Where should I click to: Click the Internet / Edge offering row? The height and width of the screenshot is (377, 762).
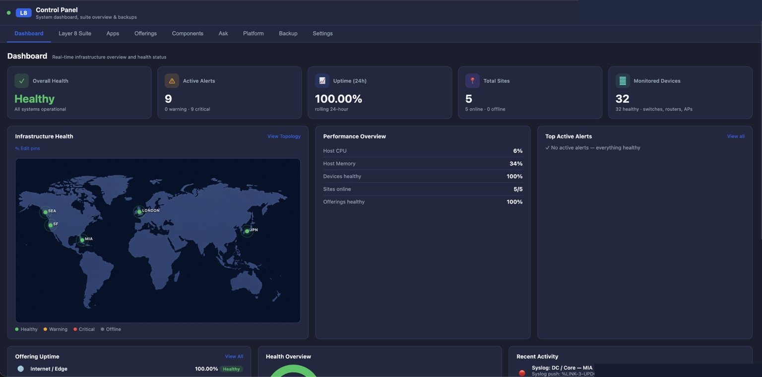(129, 369)
